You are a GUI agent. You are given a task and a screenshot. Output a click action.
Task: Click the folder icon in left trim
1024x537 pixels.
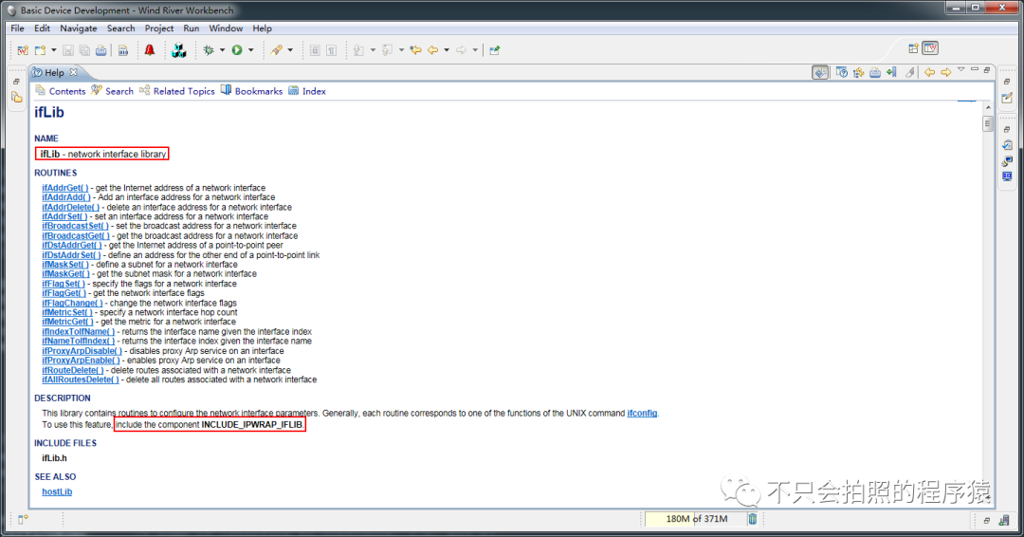(17, 98)
